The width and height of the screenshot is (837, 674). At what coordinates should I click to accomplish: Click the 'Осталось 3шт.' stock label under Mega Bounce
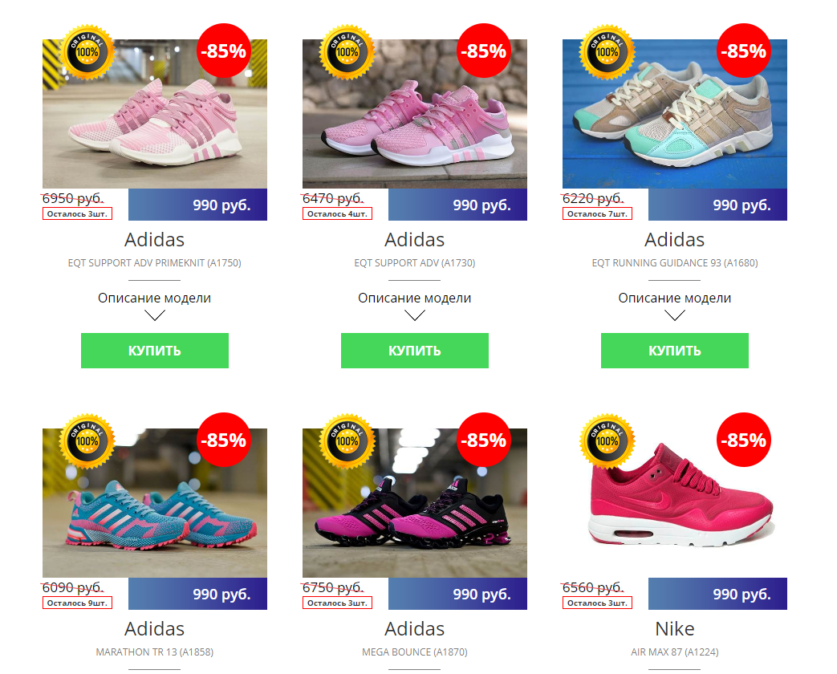click(x=337, y=603)
